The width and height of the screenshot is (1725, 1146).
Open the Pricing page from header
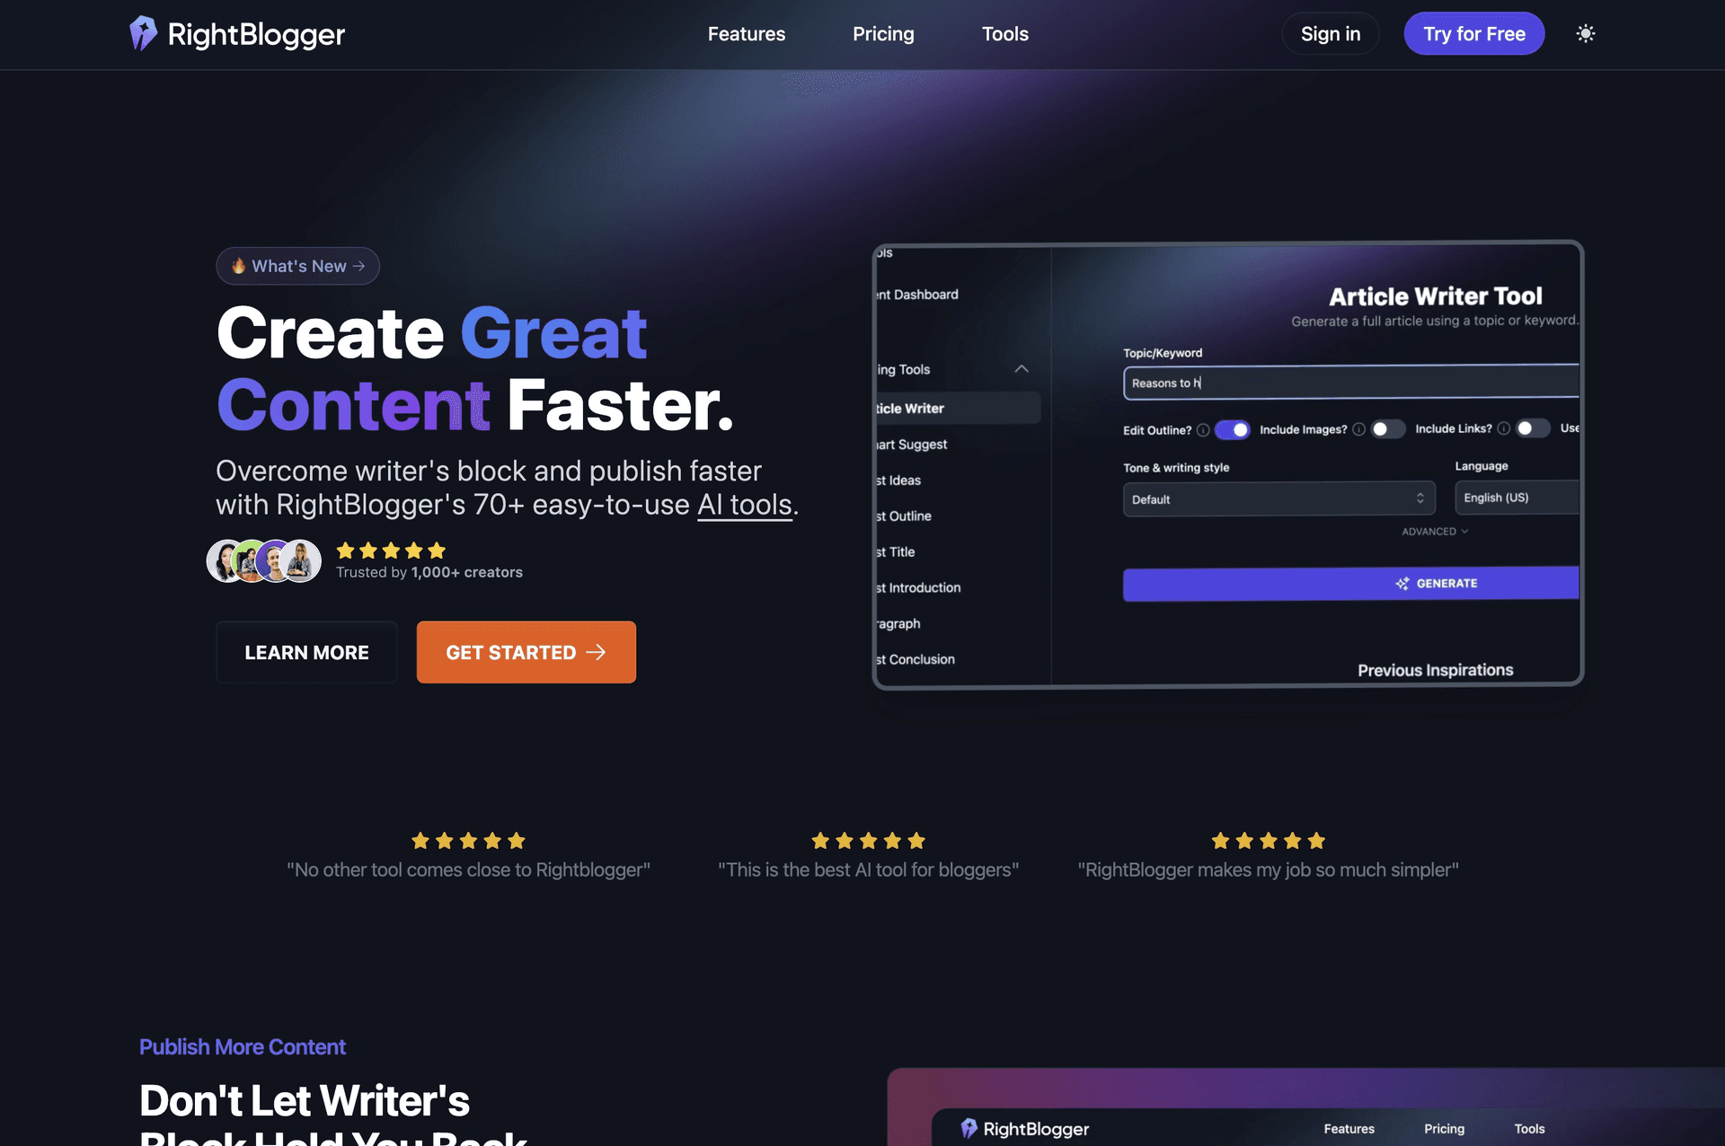[883, 34]
